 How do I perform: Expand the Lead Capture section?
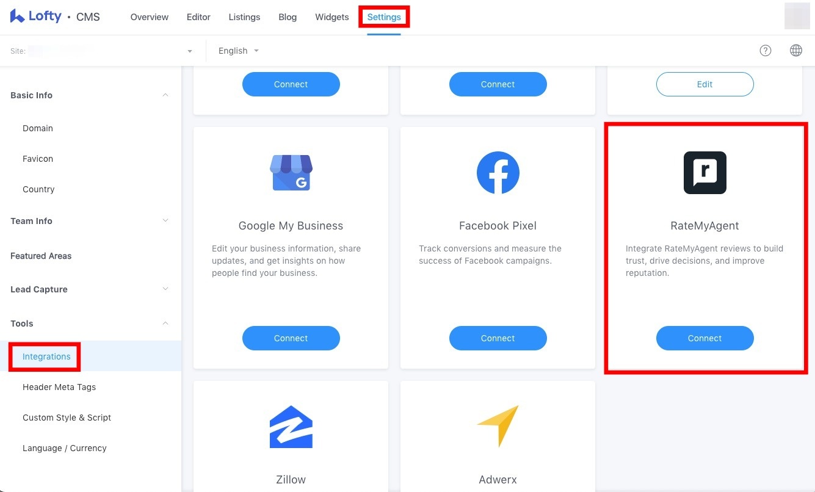165,289
